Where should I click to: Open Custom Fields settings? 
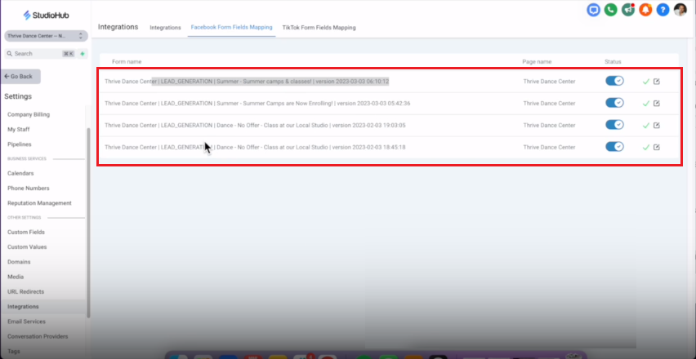click(x=26, y=232)
